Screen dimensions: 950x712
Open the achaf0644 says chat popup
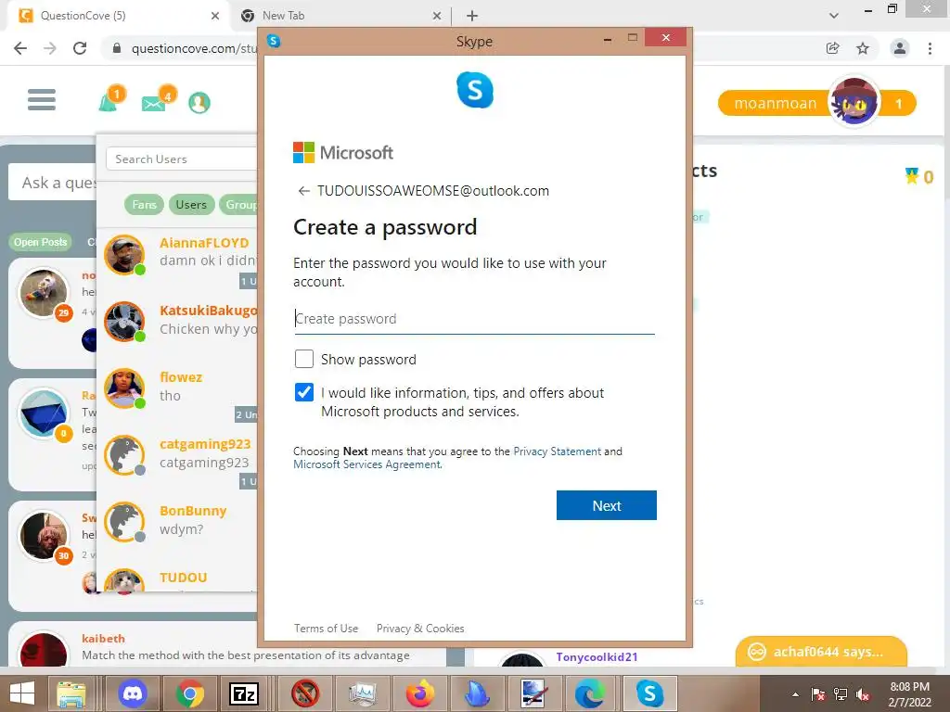(821, 652)
